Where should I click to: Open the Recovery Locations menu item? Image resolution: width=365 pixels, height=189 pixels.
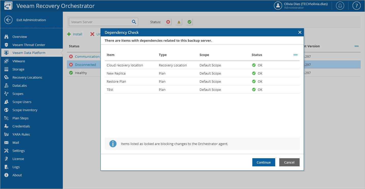(27, 77)
